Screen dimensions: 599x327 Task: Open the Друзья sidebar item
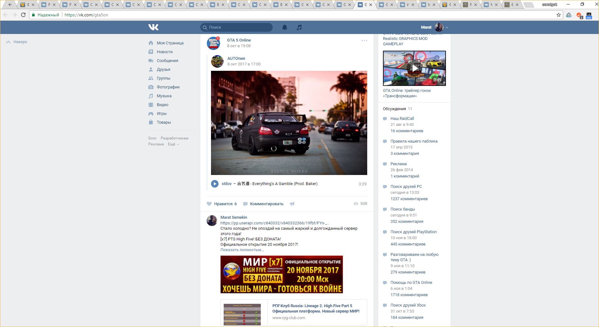(x=163, y=70)
